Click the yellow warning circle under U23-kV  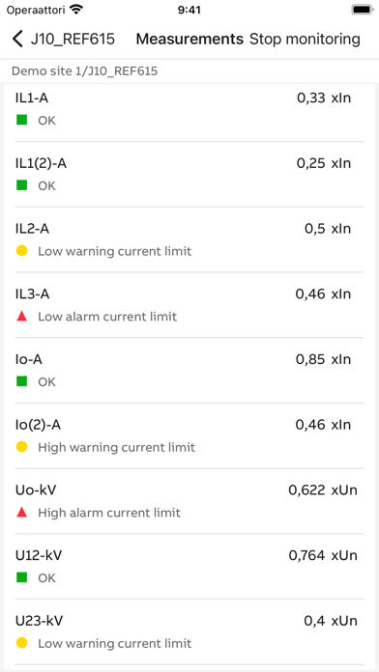pyautogui.click(x=22, y=643)
